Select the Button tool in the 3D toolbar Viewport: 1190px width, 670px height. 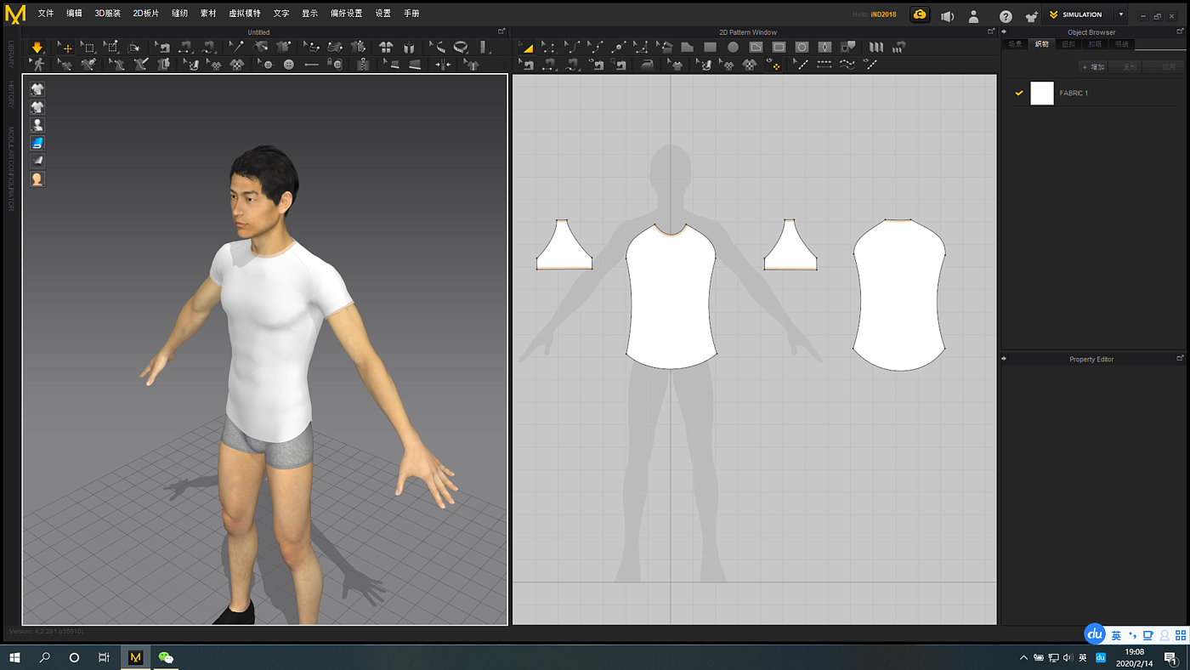pos(289,65)
